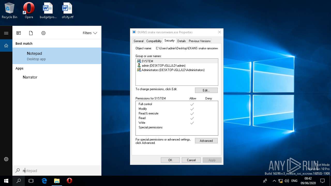Open the Recycle Bin desktop icon
Viewport: 331px width, 186px height.
click(x=10, y=11)
